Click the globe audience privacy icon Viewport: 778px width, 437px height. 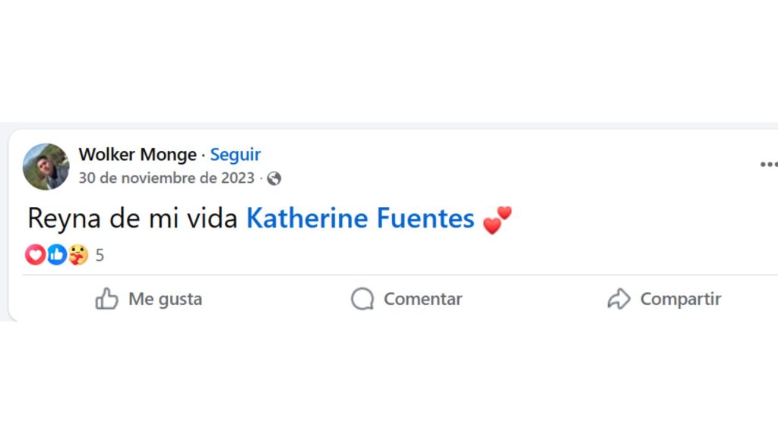tap(275, 178)
